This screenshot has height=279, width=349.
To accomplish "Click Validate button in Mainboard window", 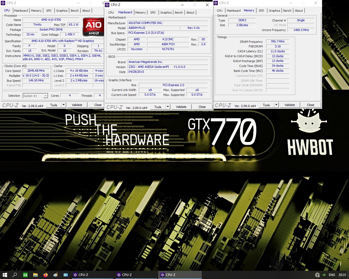I will (181, 107).
